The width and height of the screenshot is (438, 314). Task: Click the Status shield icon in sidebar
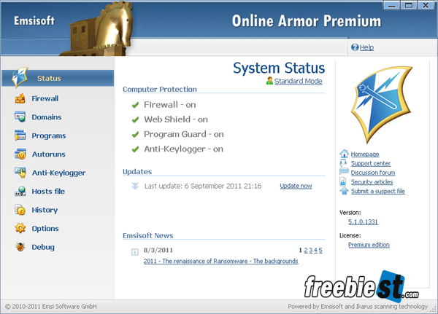pyautogui.click(x=20, y=77)
